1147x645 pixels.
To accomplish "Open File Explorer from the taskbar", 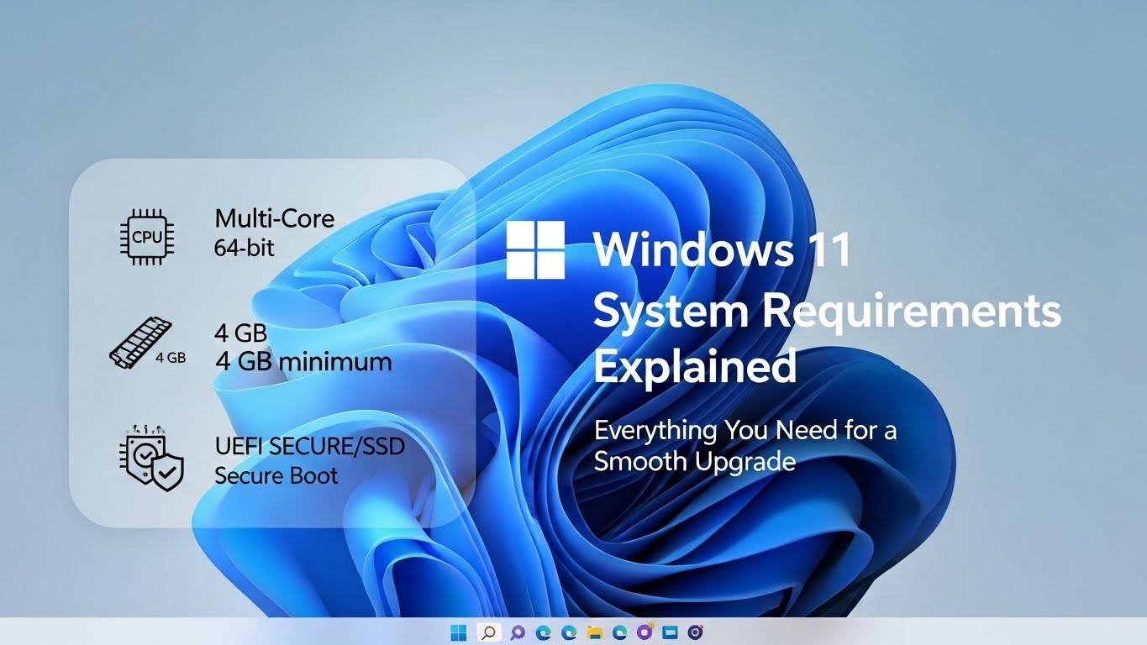I will click(595, 632).
